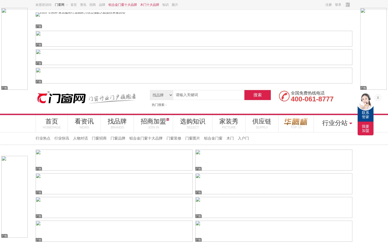Screen dimensions: 388x243
Task: Click 图片 in the top bar
Action: [x=175, y=5]
